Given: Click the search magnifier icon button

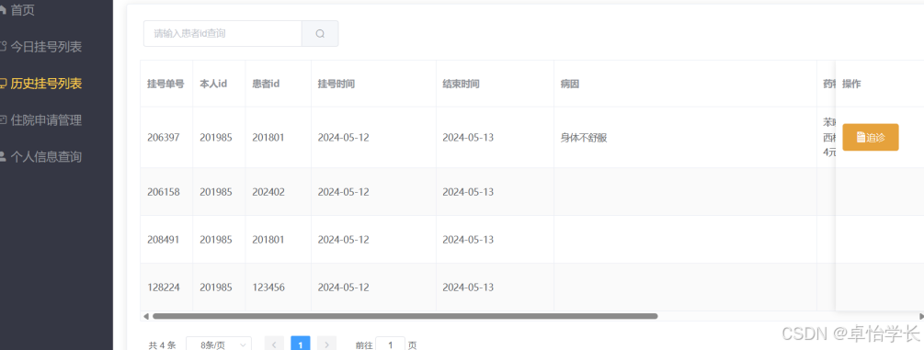Looking at the screenshot, I should 320,34.
